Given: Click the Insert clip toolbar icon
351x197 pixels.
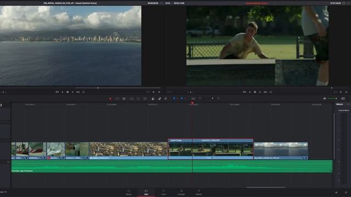Looking at the screenshot, I should (132, 99).
